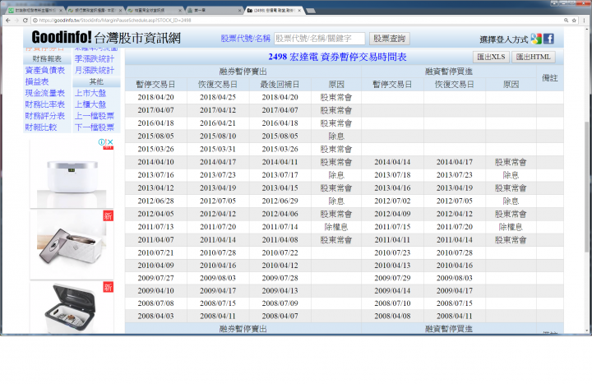Switch to the second browser tab

95,10
